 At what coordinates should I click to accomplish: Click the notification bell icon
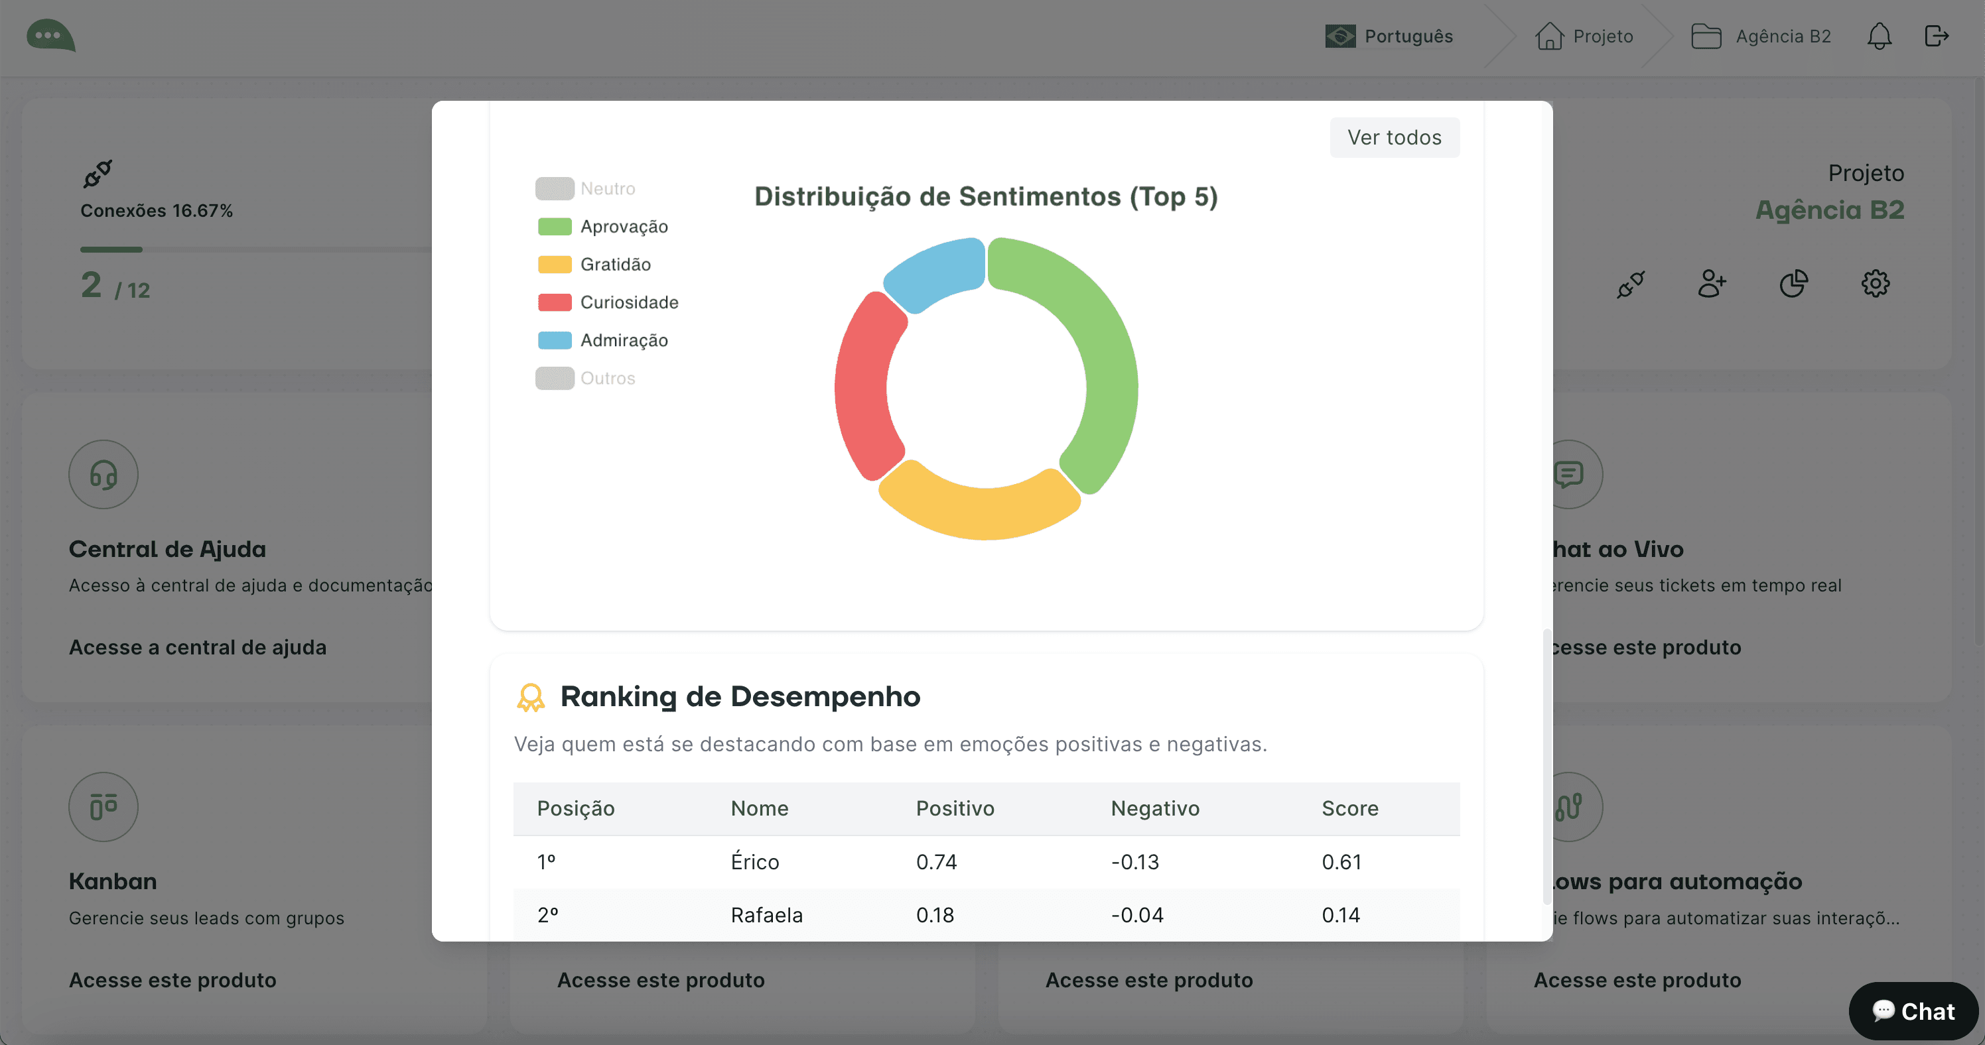[x=1879, y=36]
